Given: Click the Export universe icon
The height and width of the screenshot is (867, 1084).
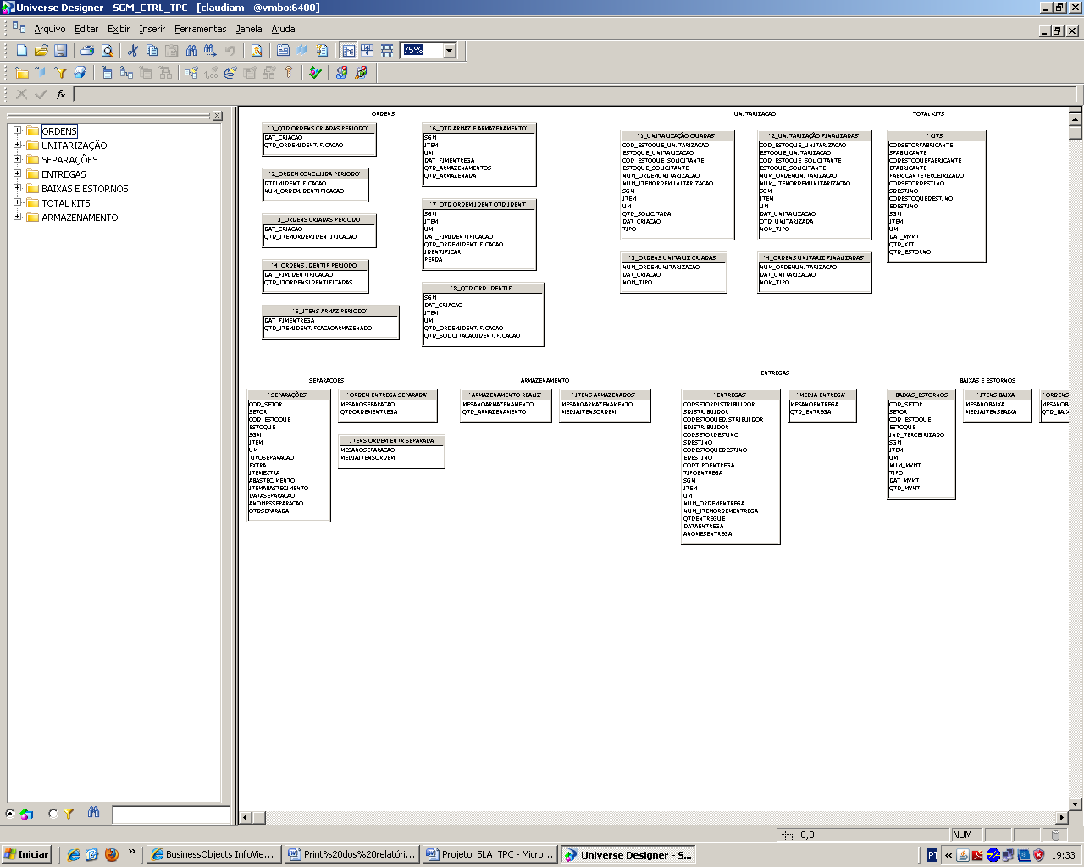Looking at the screenshot, I should (361, 73).
